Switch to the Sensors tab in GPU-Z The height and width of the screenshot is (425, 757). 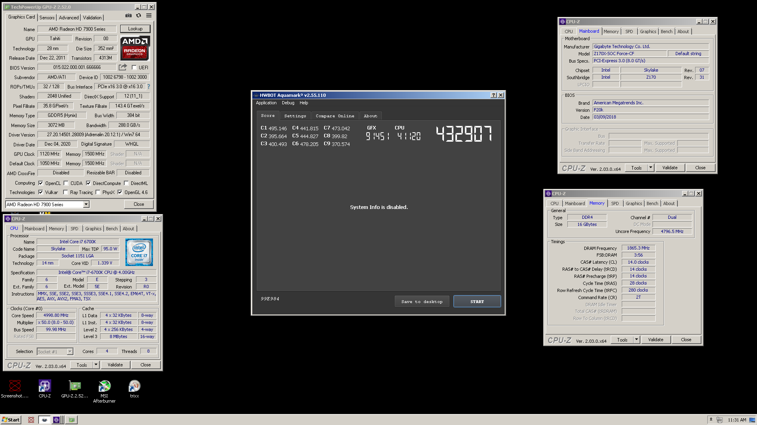[47, 18]
